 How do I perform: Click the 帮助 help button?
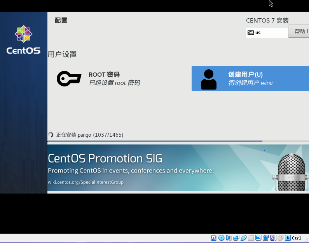coord(299,31)
